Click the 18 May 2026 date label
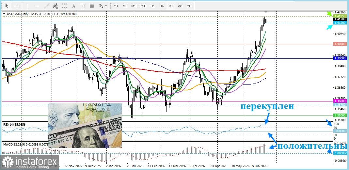The image size is (349, 170). [x=241, y=166]
